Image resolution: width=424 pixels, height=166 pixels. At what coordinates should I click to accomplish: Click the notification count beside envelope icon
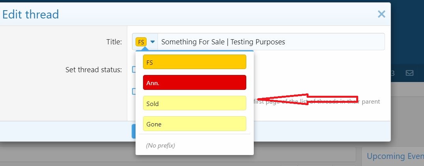click(392, 73)
